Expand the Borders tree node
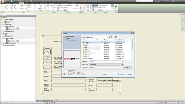The height and width of the screenshot is (104, 185). tap(3, 23)
